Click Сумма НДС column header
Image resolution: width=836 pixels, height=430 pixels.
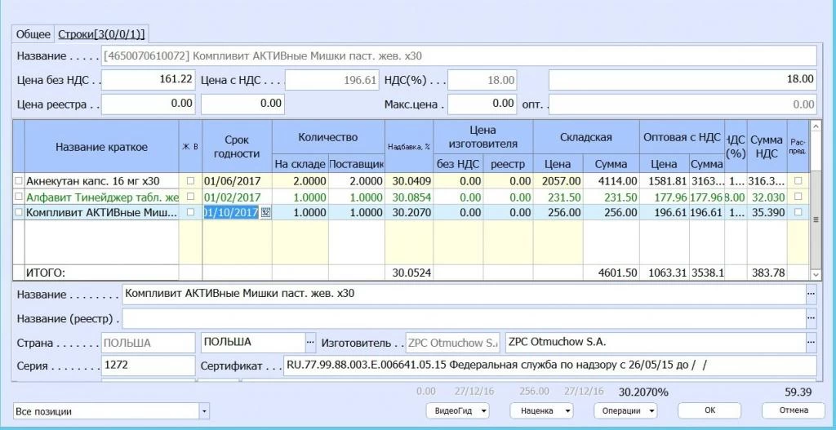point(767,147)
